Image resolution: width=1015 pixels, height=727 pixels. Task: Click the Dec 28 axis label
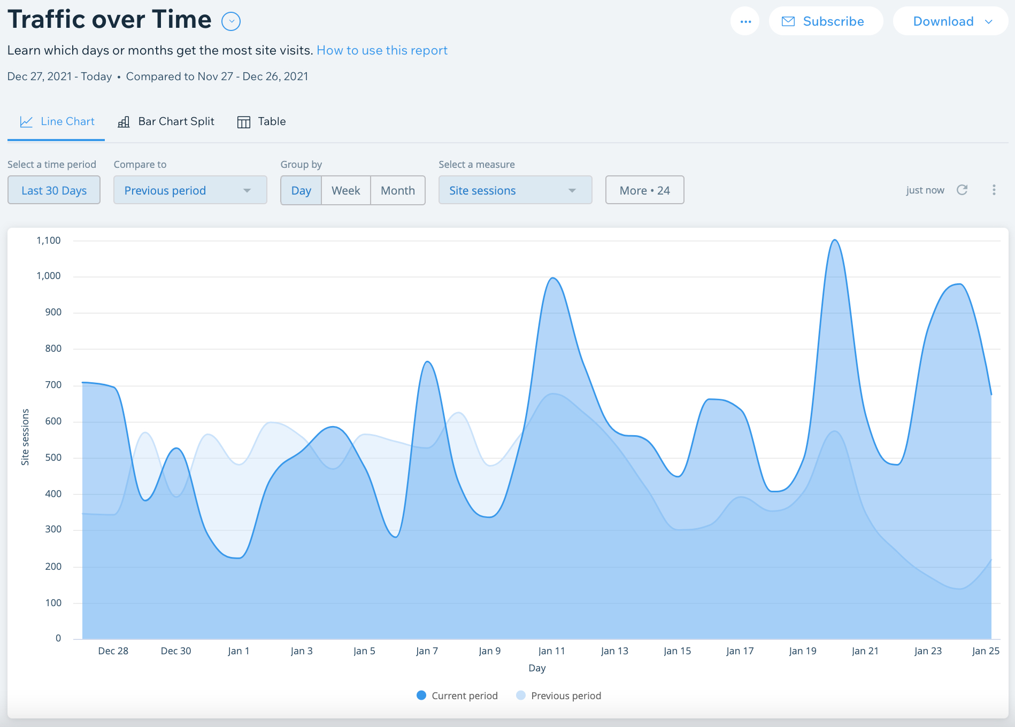tap(113, 651)
